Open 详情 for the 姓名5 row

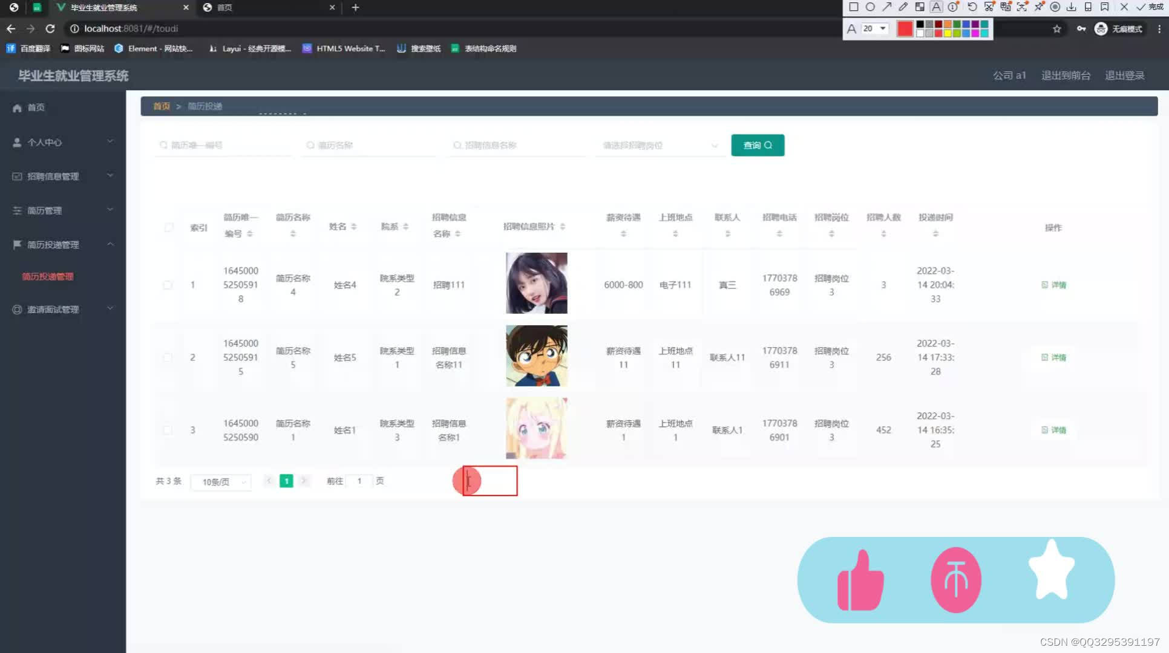pos(1054,357)
